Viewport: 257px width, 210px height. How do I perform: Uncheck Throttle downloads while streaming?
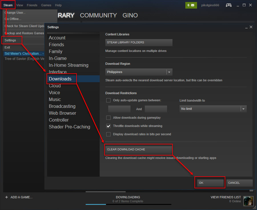click(x=108, y=126)
